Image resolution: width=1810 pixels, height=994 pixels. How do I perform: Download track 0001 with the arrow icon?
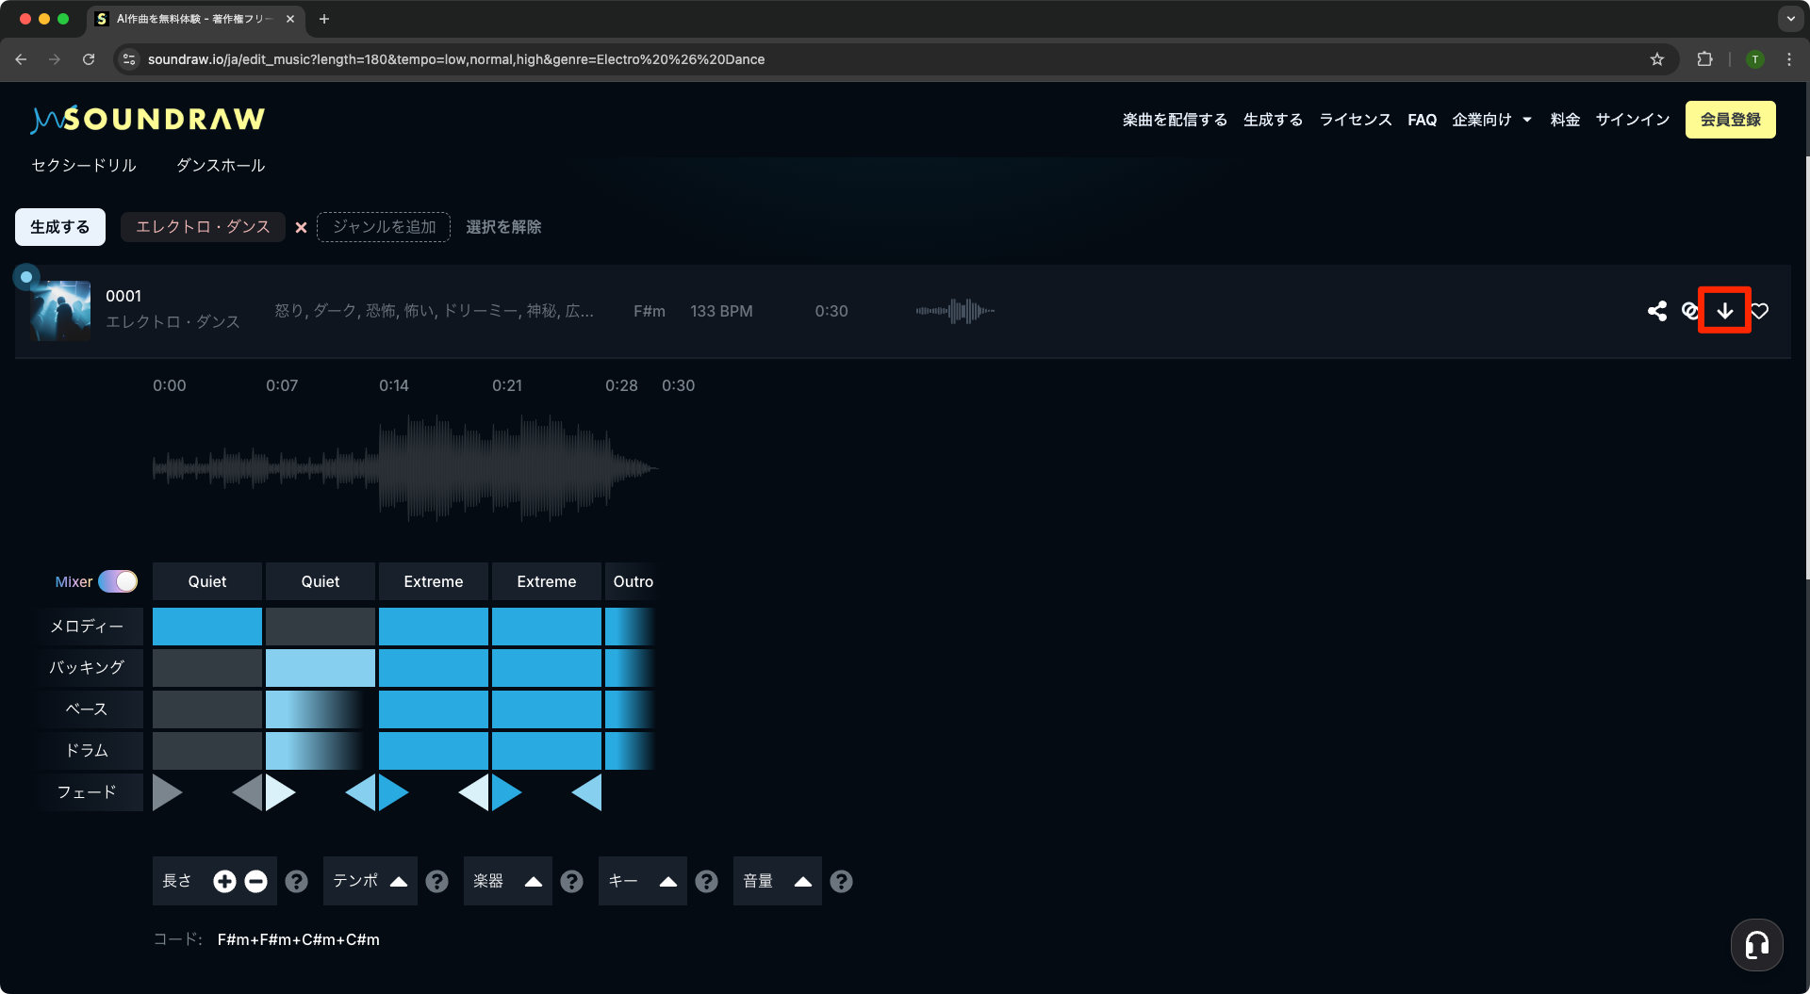coord(1724,311)
